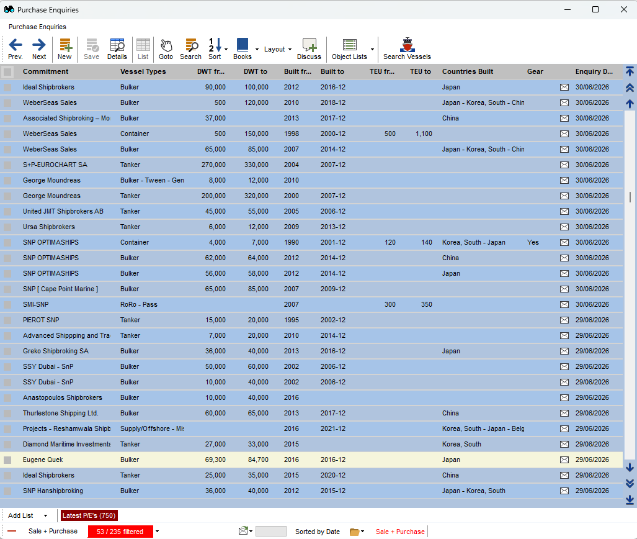Expand the Sort dropdown arrow
The width and height of the screenshot is (637, 539).
click(x=226, y=49)
